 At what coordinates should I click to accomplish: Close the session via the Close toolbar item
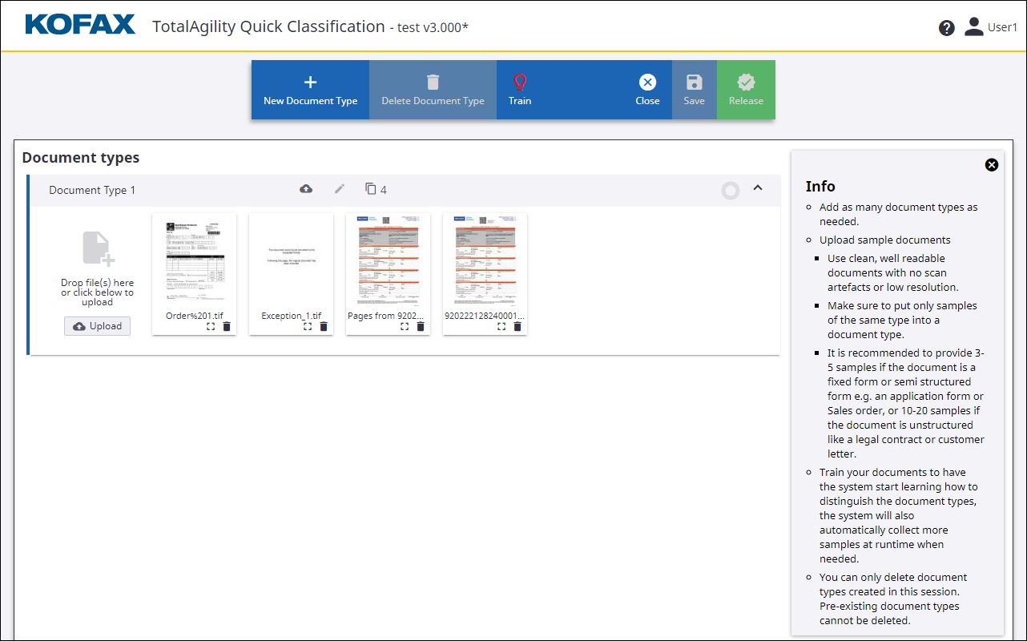click(x=647, y=88)
